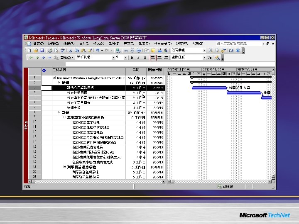Open the 檔案(F) File menu
This screenshot has width=299, height=224.
[38, 44]
